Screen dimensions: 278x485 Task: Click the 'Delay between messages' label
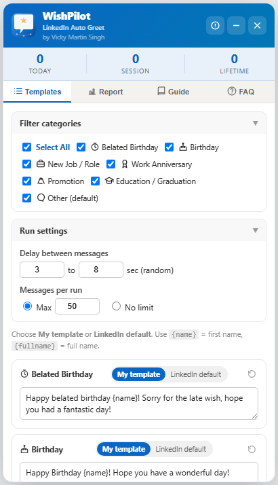coord(64,253)
